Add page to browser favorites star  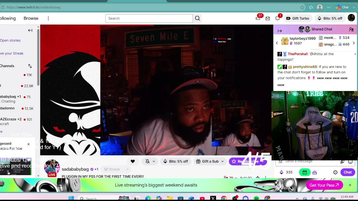point(302,7)
